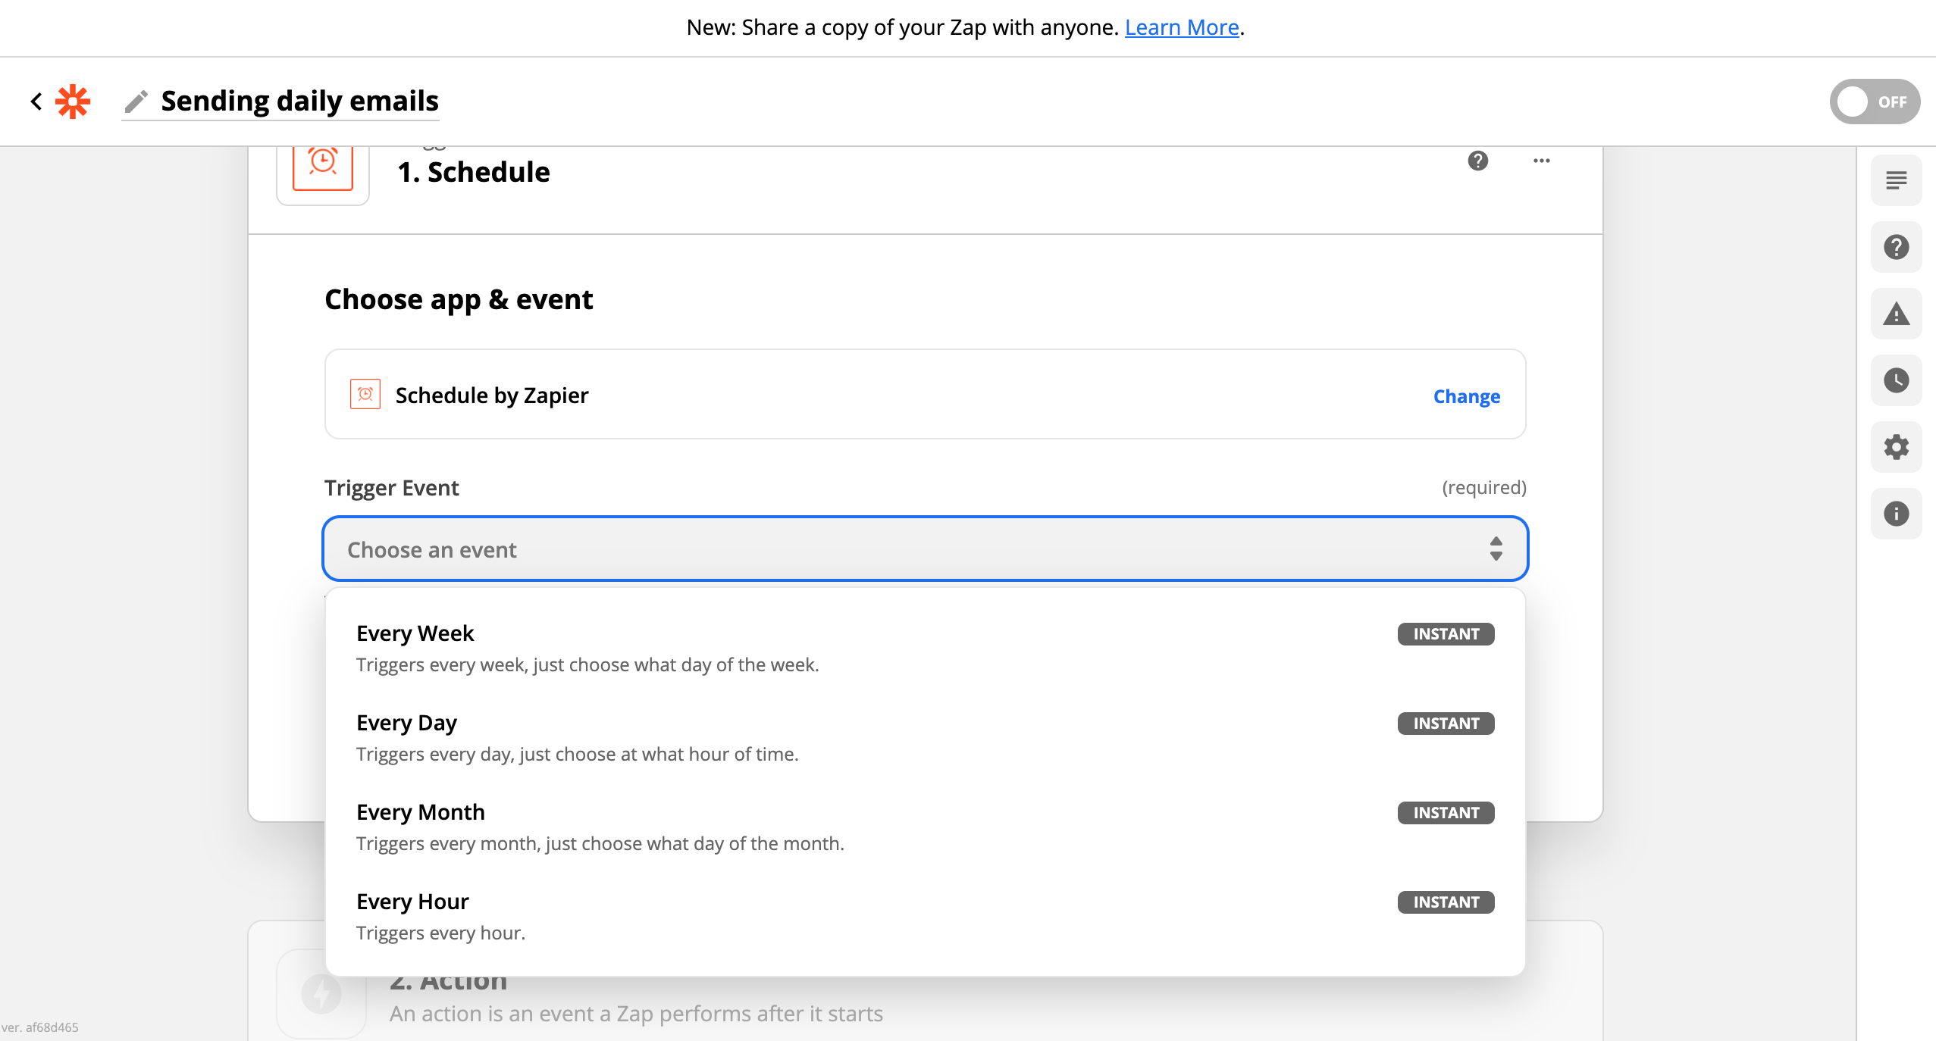Click Change next to Schedule by Zapier
The image size is (1936, 1041).
coord(1466,396)
